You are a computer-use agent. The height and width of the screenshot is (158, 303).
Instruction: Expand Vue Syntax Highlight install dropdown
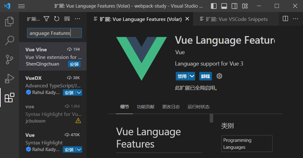pos(79,149)
